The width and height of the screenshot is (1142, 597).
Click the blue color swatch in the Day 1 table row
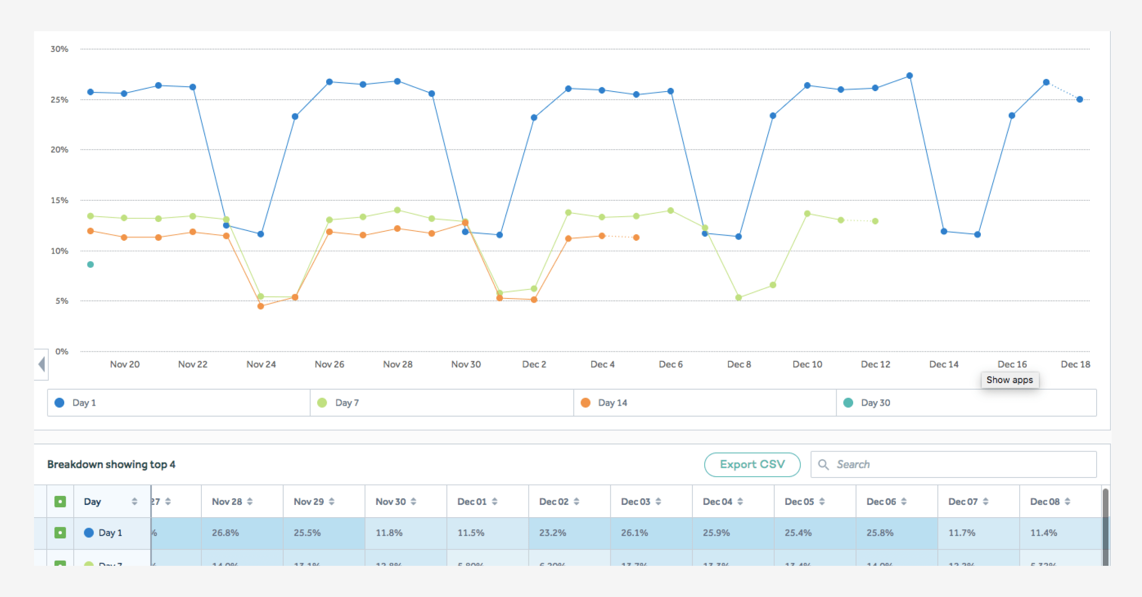tap(88, 533)
